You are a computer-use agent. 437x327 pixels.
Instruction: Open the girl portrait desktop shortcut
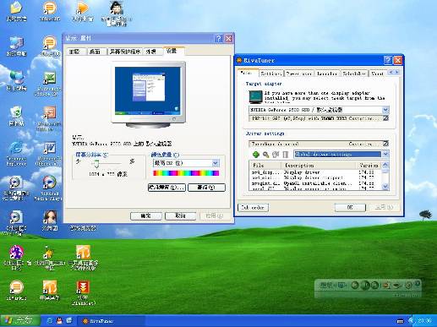50,221
